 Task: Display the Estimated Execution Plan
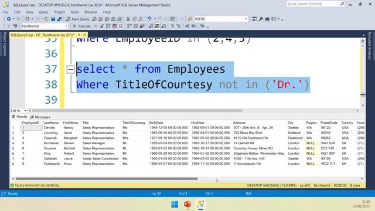[108, 26]
